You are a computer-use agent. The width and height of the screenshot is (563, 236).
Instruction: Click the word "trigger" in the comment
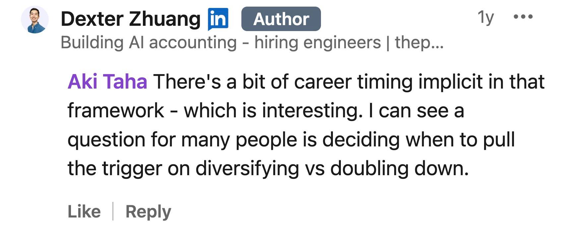point(132,168)
